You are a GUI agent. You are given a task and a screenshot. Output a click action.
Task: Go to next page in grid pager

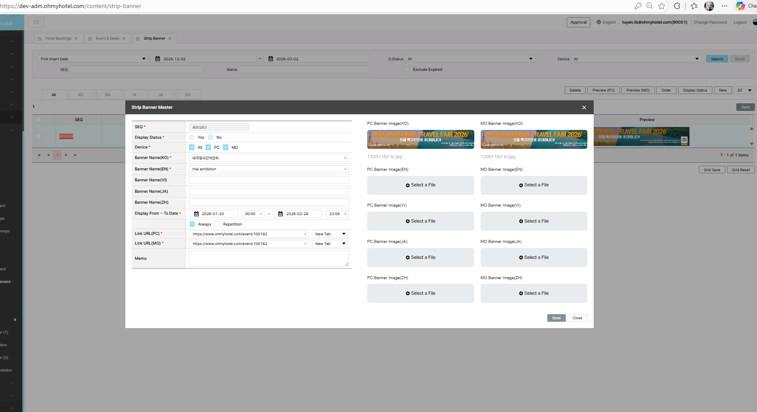pyautogui.click(x=66, y=155)
